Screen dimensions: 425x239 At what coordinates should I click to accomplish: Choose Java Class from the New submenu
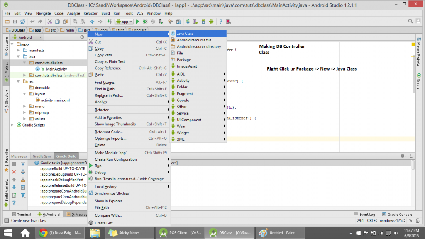186,33
